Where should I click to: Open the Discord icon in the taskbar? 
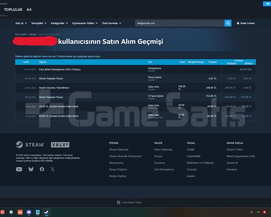[x=29, y=212]
